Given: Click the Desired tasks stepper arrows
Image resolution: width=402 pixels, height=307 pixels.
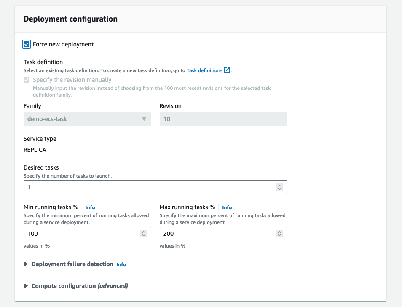Looking at the screenshot, I should click(x=279, y=187).
